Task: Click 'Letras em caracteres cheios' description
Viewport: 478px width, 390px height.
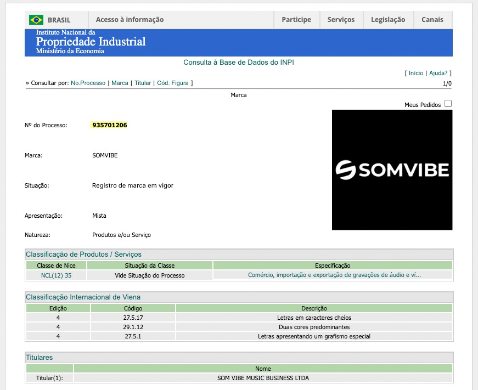Action: click(x=314, y=318)
